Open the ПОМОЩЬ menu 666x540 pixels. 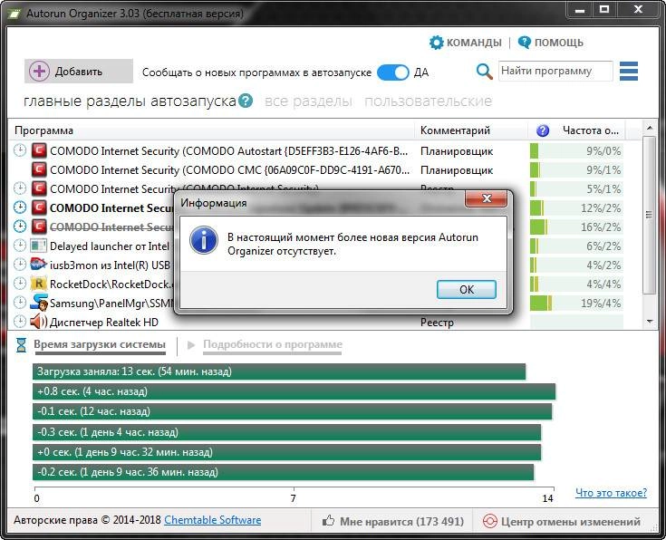click(551, 43)
